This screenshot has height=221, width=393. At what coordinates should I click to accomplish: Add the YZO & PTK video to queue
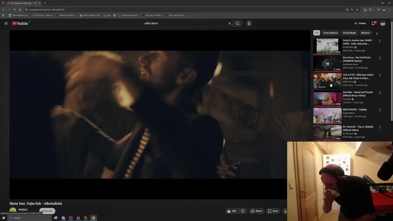(x=338, y=83)
